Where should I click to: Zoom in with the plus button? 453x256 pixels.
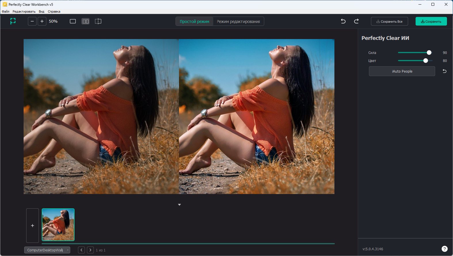tap(42, 21)
